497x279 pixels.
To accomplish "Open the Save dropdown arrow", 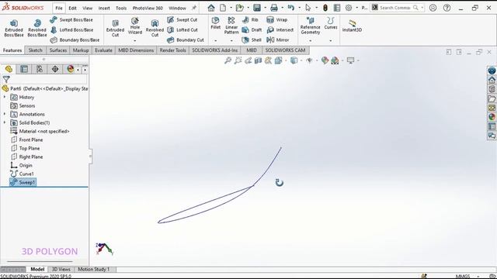I will click(x=266, y=8).
